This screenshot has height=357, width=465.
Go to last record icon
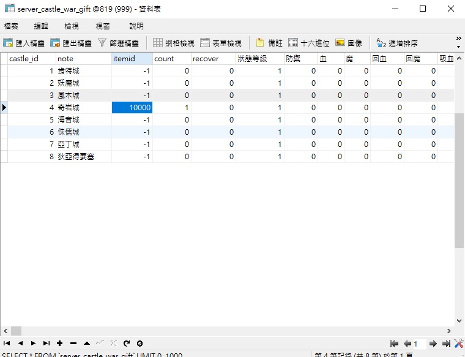tap(46, 344)
